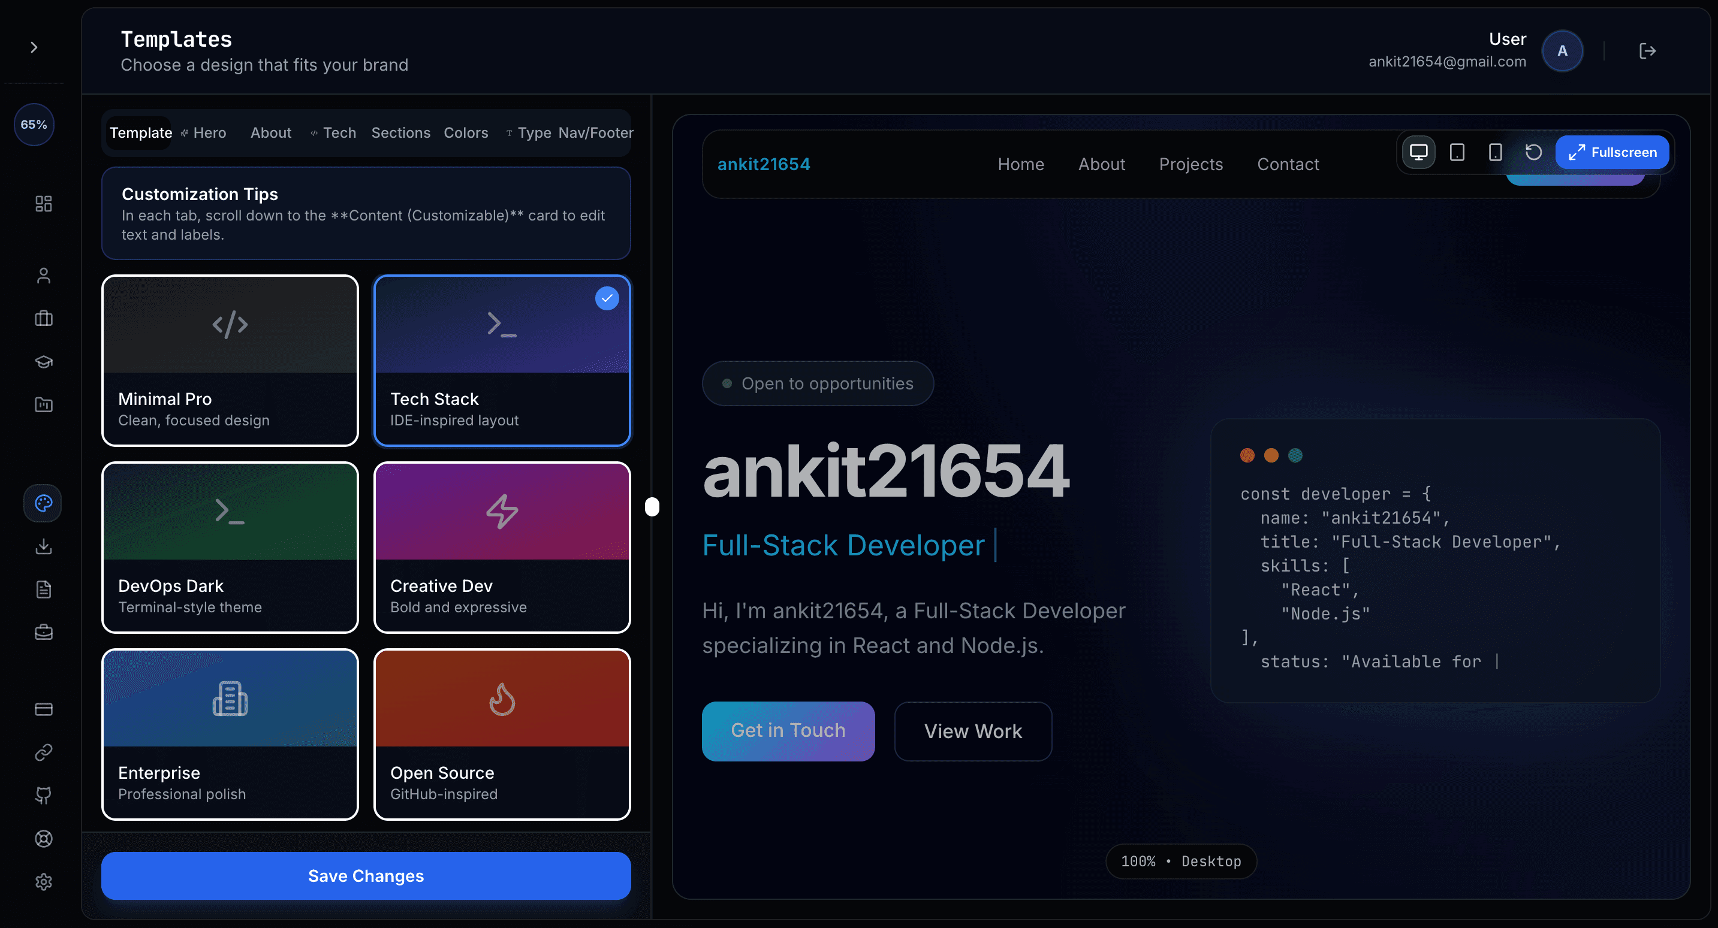Choose the DevOps Dark template card
This screenshot has width=1718, height=928.
(230, 548)
